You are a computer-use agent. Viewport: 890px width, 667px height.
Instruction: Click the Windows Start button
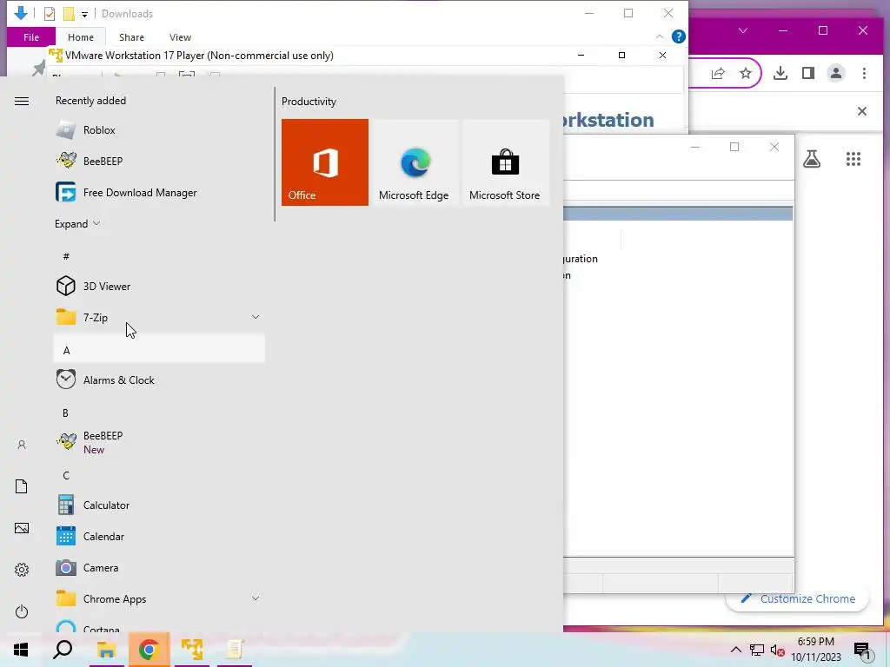(x=21, y=650)
